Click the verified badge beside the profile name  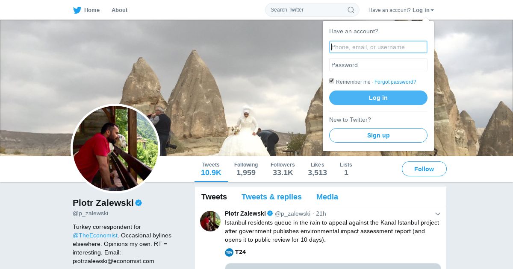click(139, 203)
